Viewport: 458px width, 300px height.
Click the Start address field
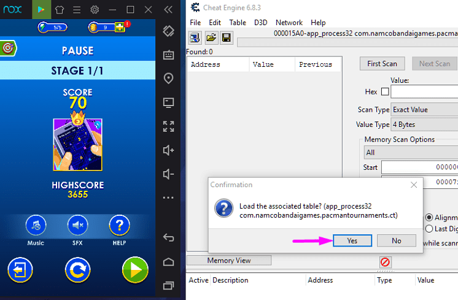[420, 167]
